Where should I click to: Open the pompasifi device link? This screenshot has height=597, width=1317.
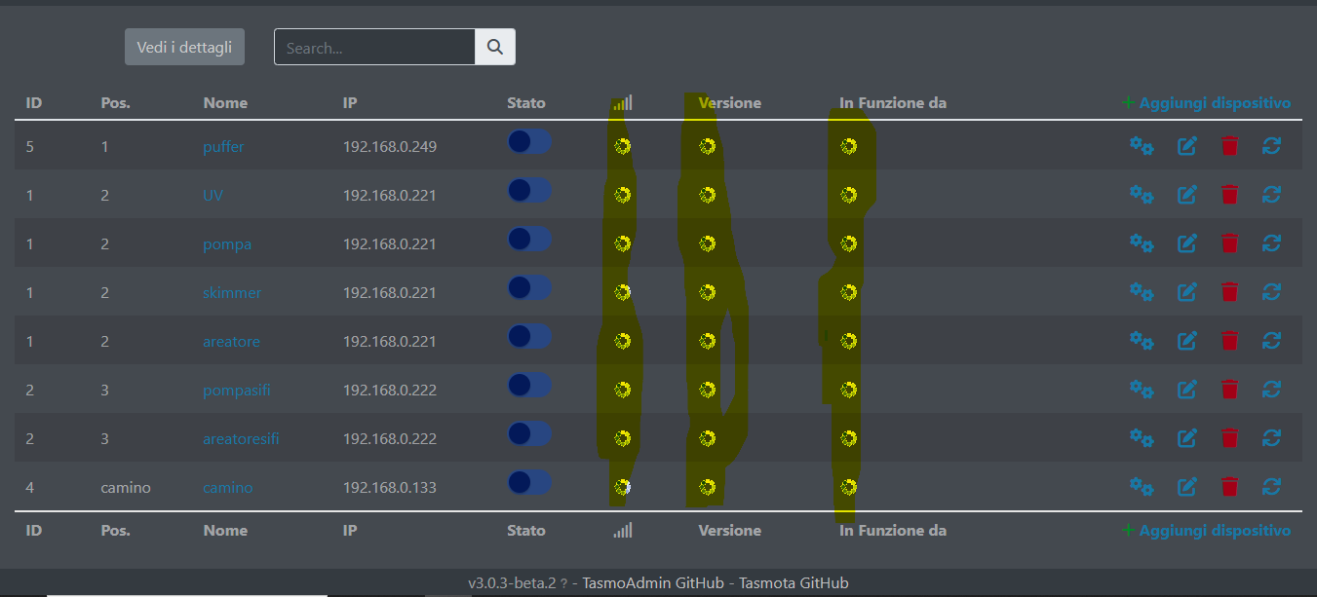pos(237,391)
